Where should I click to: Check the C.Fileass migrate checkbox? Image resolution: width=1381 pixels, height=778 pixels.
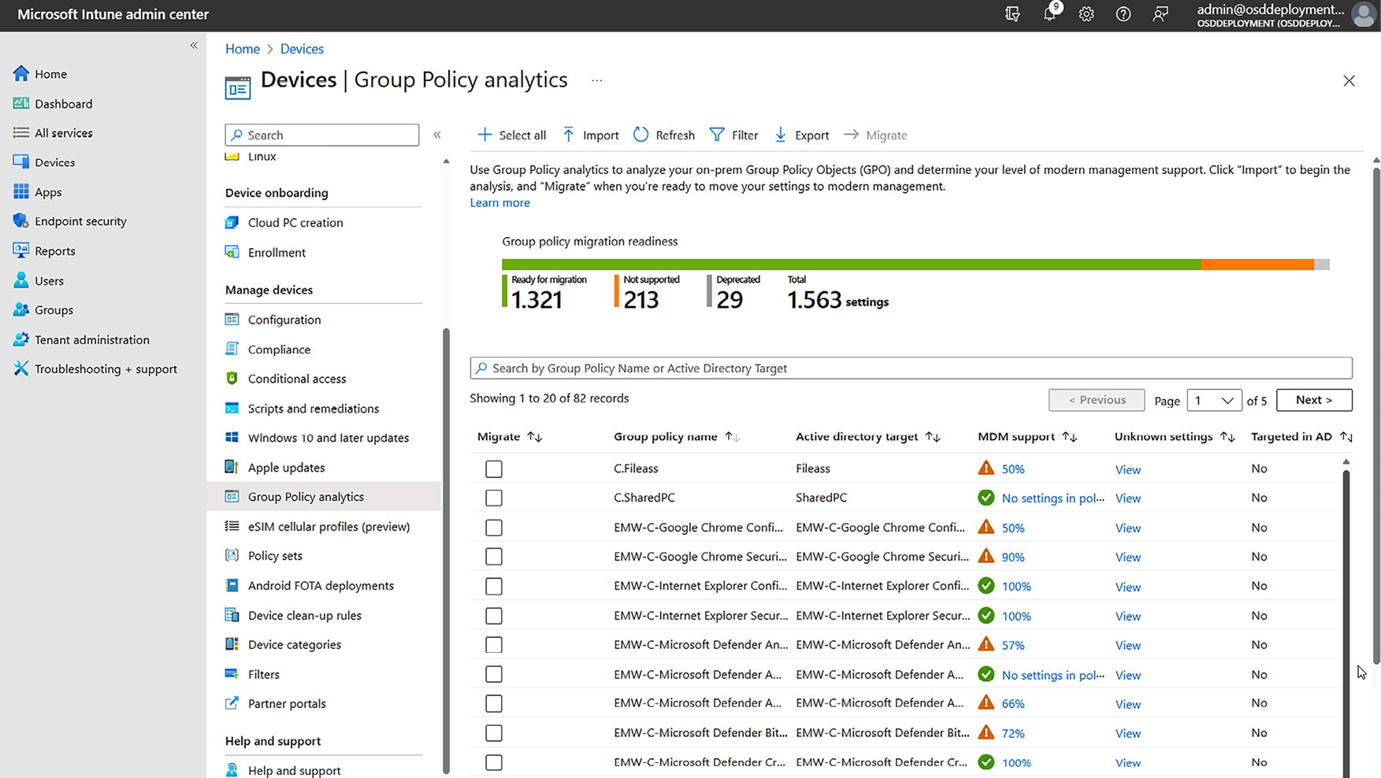[494, 469]
